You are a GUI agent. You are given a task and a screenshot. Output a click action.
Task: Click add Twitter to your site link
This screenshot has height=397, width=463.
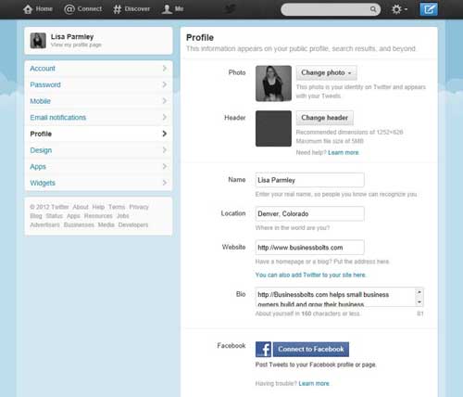tap(310, 275)
